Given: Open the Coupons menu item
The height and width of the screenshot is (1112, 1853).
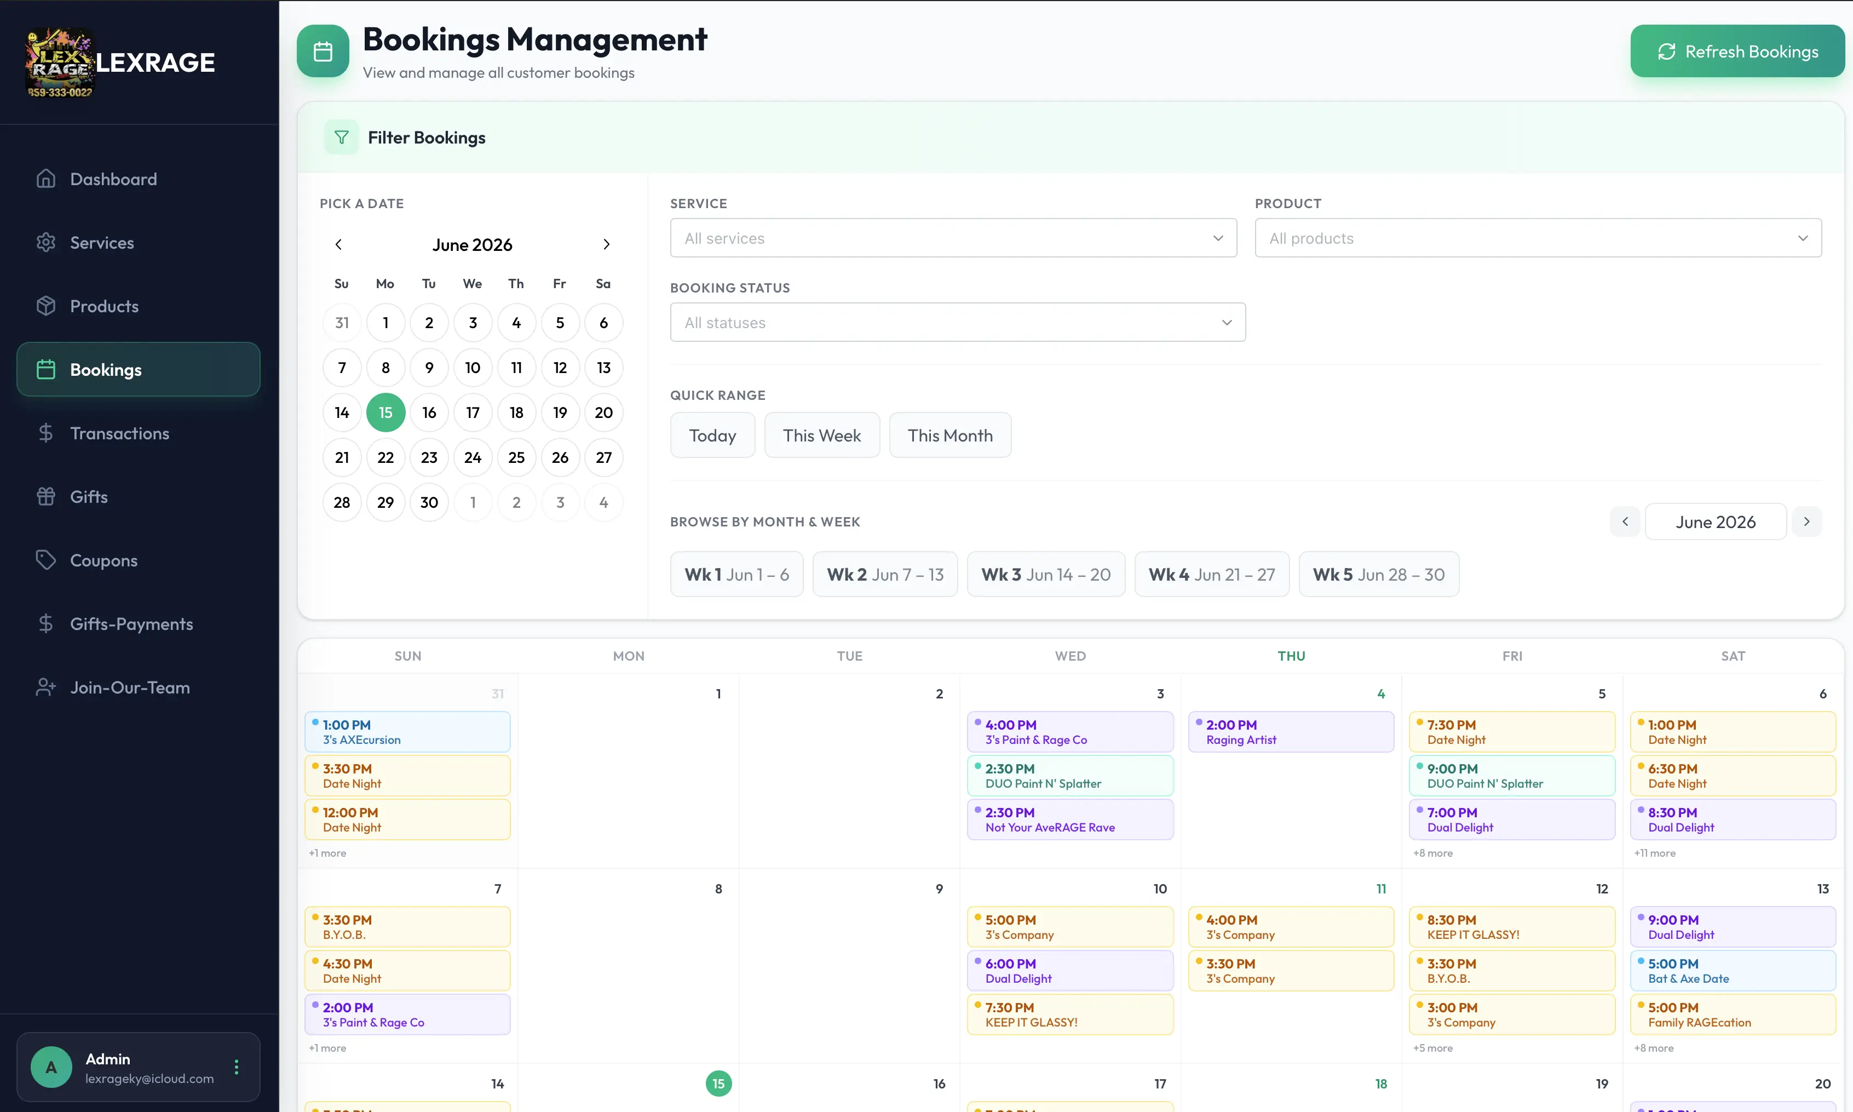Looking at the screenshot, I should [x=139, y=560].
